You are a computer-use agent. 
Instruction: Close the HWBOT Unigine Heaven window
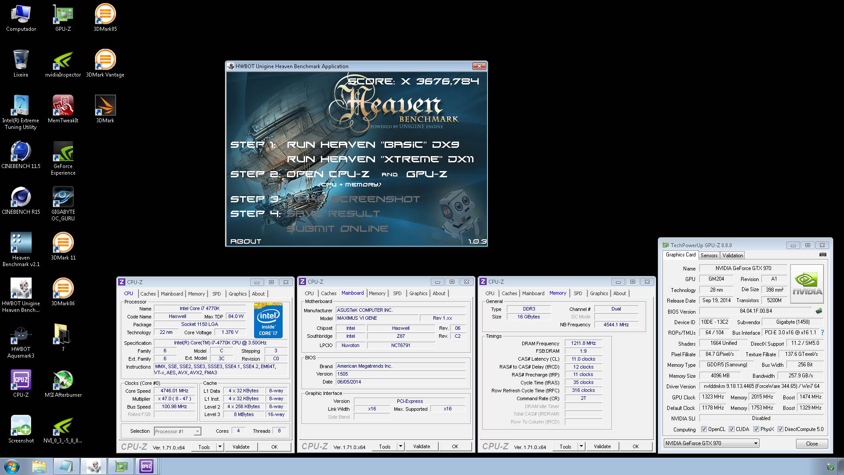479,66
